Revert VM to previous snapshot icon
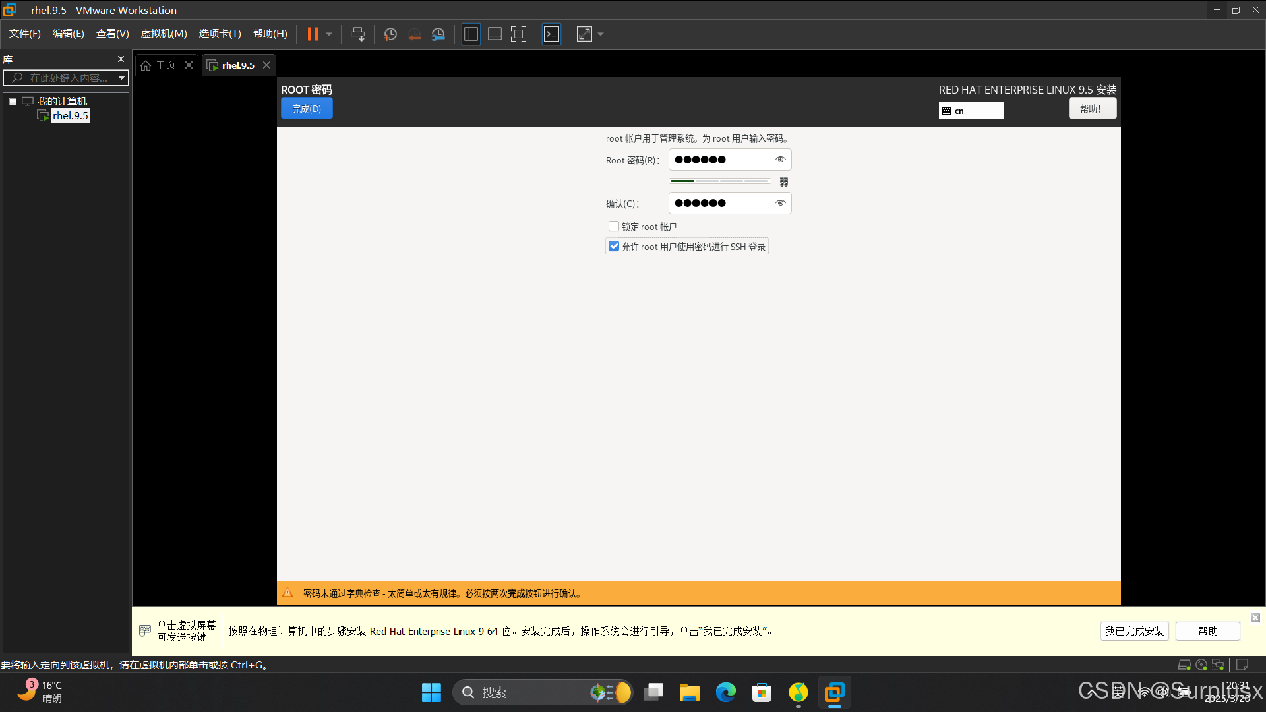Viewport: 1266px width, 712px height. coord(414,34)
